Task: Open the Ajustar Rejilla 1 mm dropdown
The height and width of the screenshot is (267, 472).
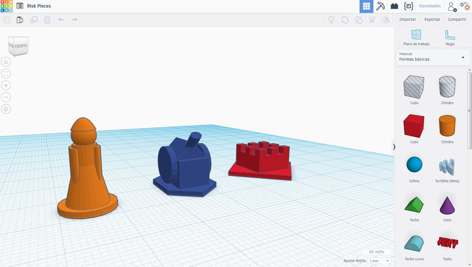Action: (x=379, y=261)
